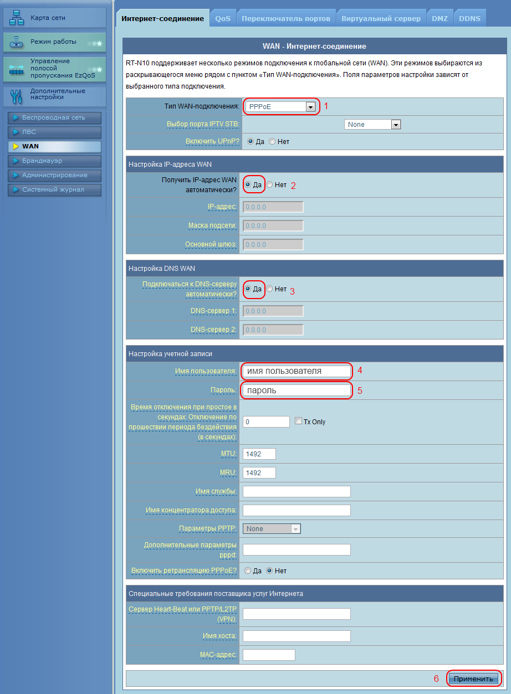The image size is (511, 694).
Task: Open the Беспроводная сеть sidebar section
Action: click(x=54, y=118)
